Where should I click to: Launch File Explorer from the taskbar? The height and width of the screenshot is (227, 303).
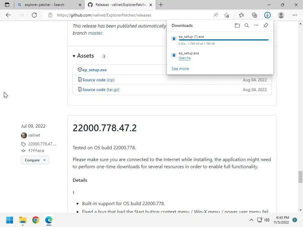pos(22,220)
